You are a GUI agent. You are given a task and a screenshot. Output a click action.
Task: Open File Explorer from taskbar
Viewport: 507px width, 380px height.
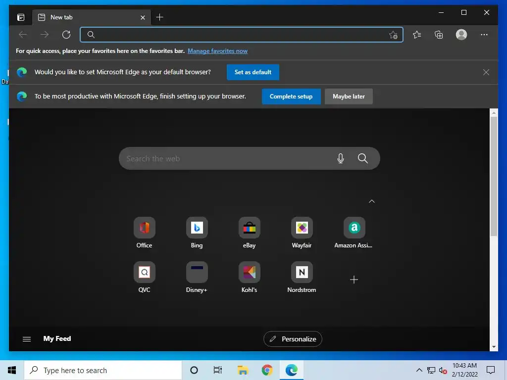243,370
